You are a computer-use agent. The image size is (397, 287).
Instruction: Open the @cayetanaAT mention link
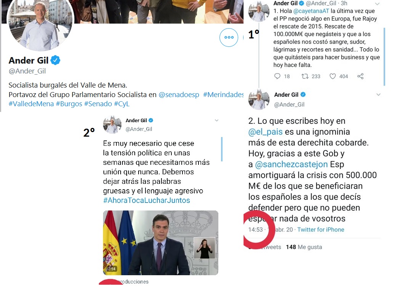311,11
